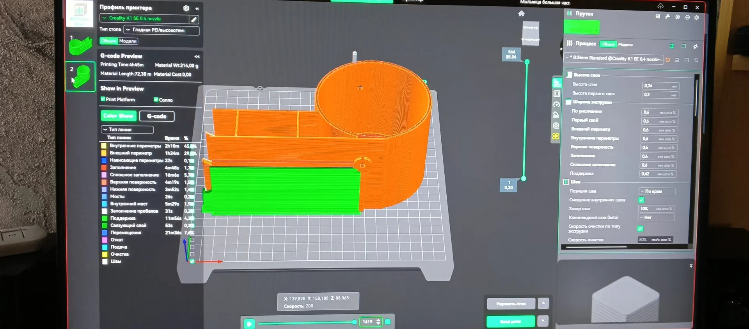Open cloud upload in title bar
The image size is (749, 329).
click(660, 6)
